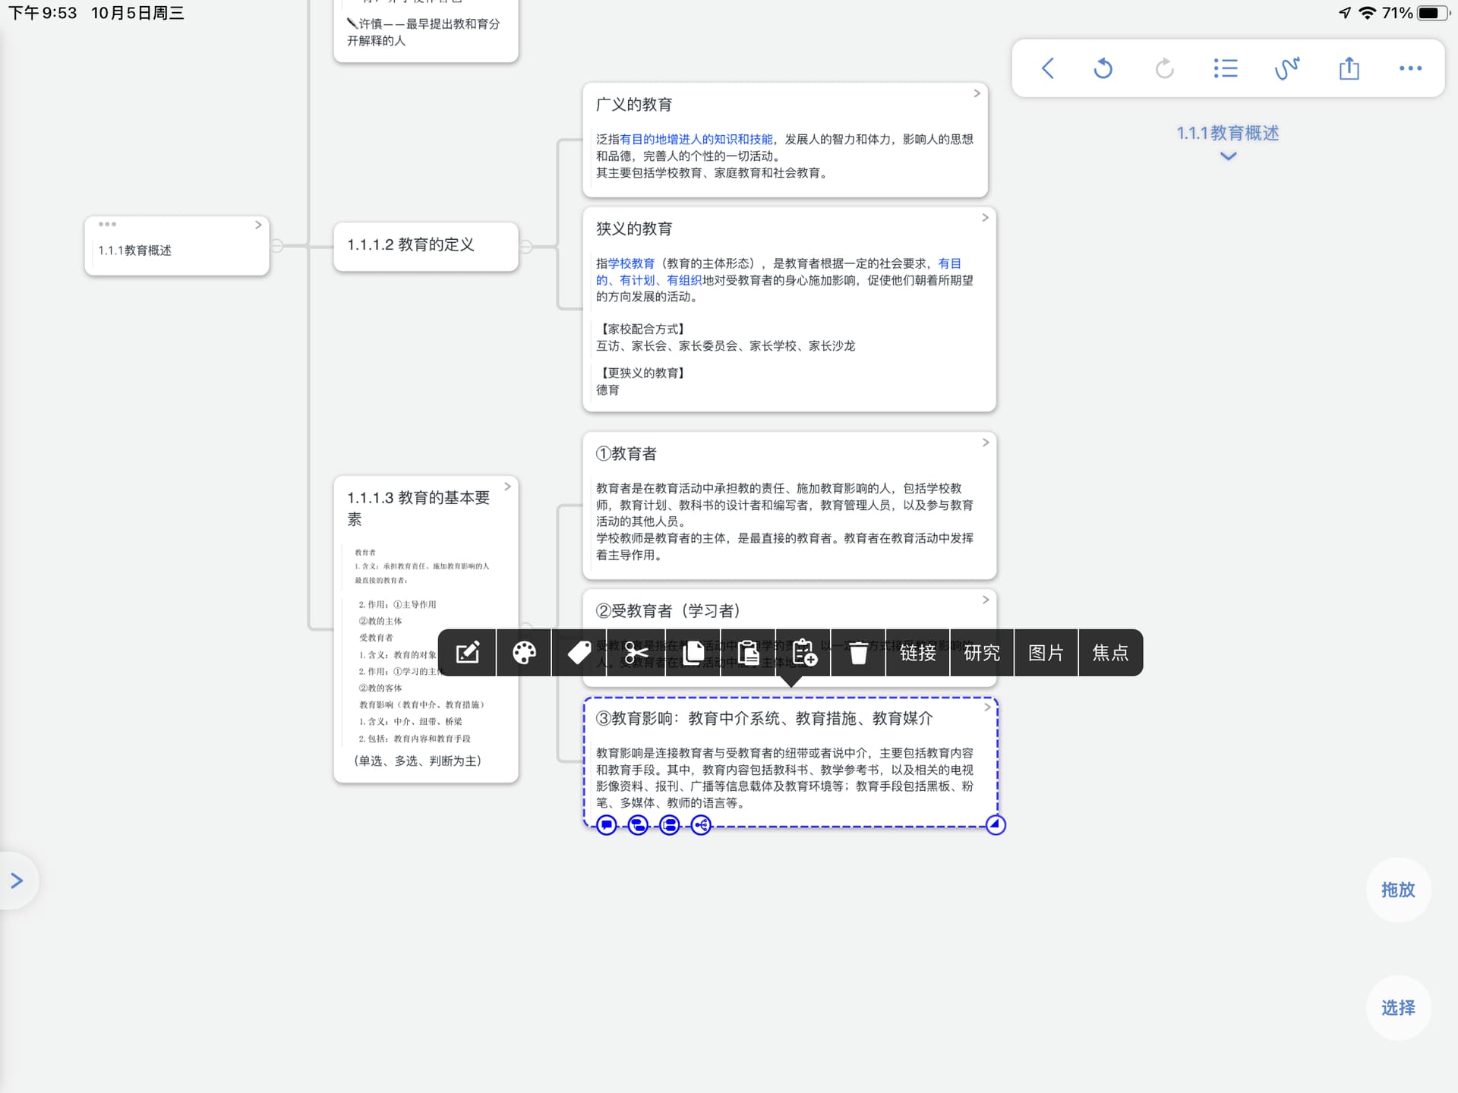This screenshot has width=1458, height=1093.
Task: Select the tag icon in context menu
Action: coord(579,653)
